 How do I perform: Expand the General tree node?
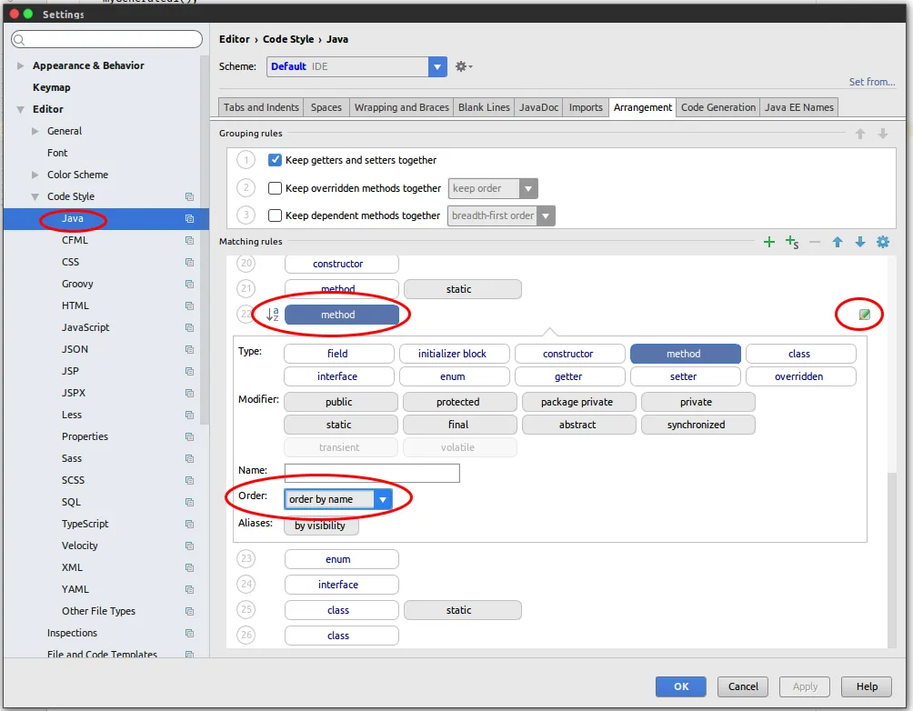click(35, 131)
